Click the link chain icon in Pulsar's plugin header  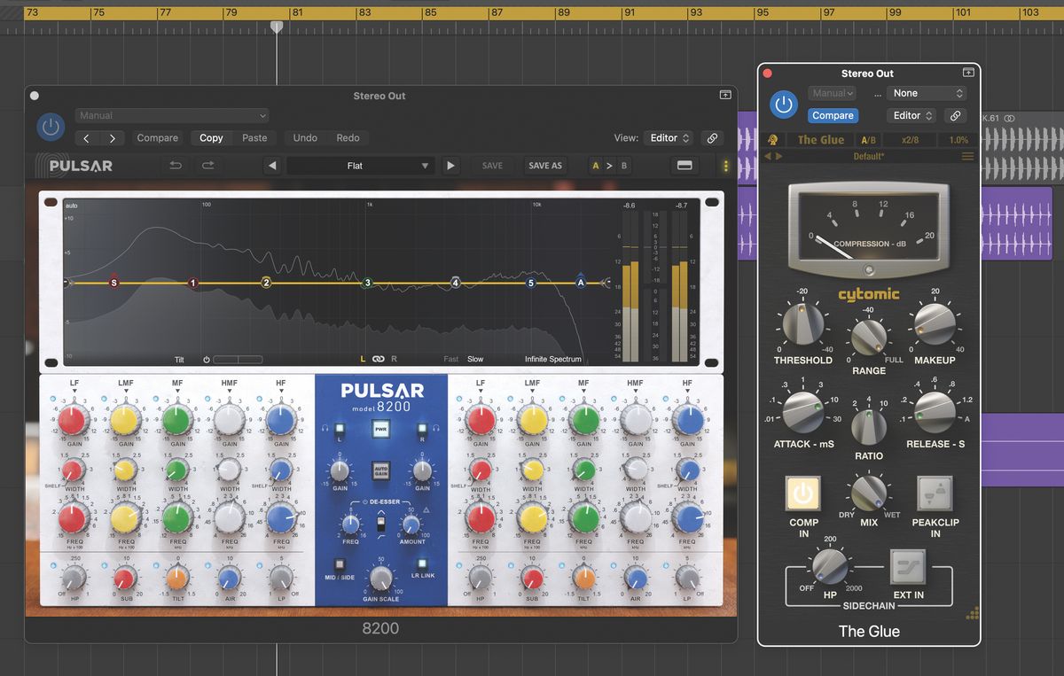coord(712,137)
